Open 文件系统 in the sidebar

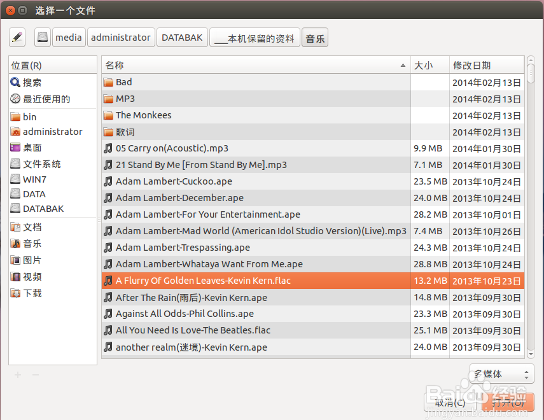click(52, 164)
